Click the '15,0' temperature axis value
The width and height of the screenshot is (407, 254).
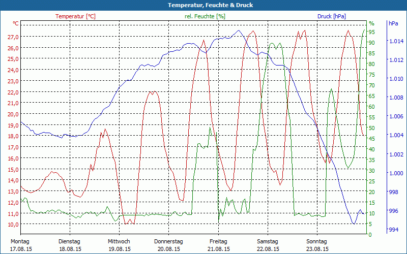pyautogui.click(x=13, y=170)
